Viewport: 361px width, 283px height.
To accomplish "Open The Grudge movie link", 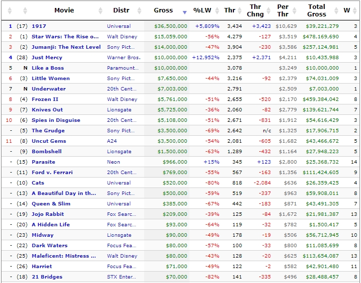I will (x=48, y=131).
